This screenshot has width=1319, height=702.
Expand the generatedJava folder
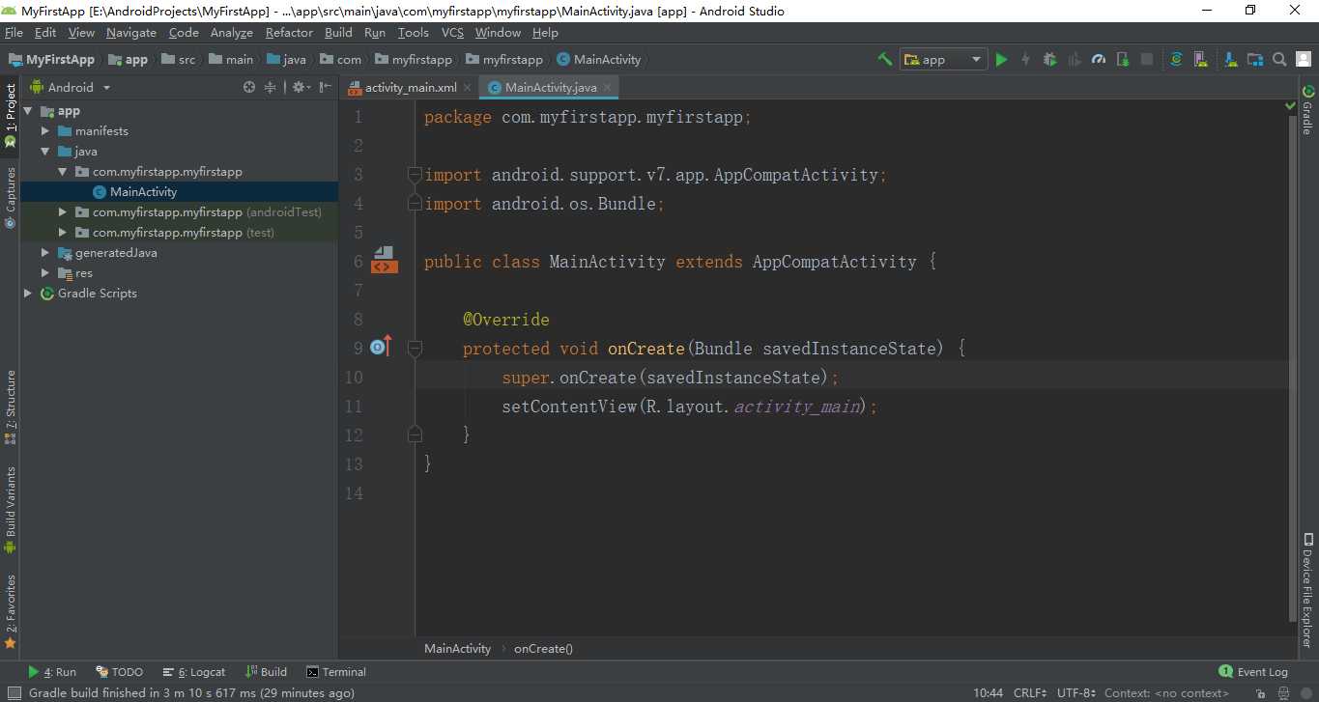coord(45,253)
